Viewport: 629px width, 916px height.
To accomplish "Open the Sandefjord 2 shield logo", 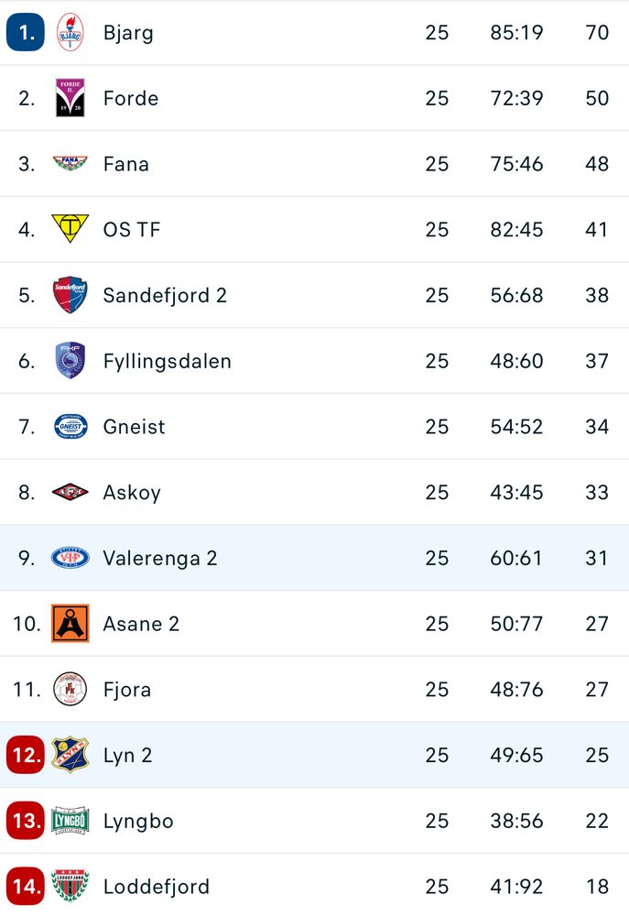I will [x=70, y=295].
